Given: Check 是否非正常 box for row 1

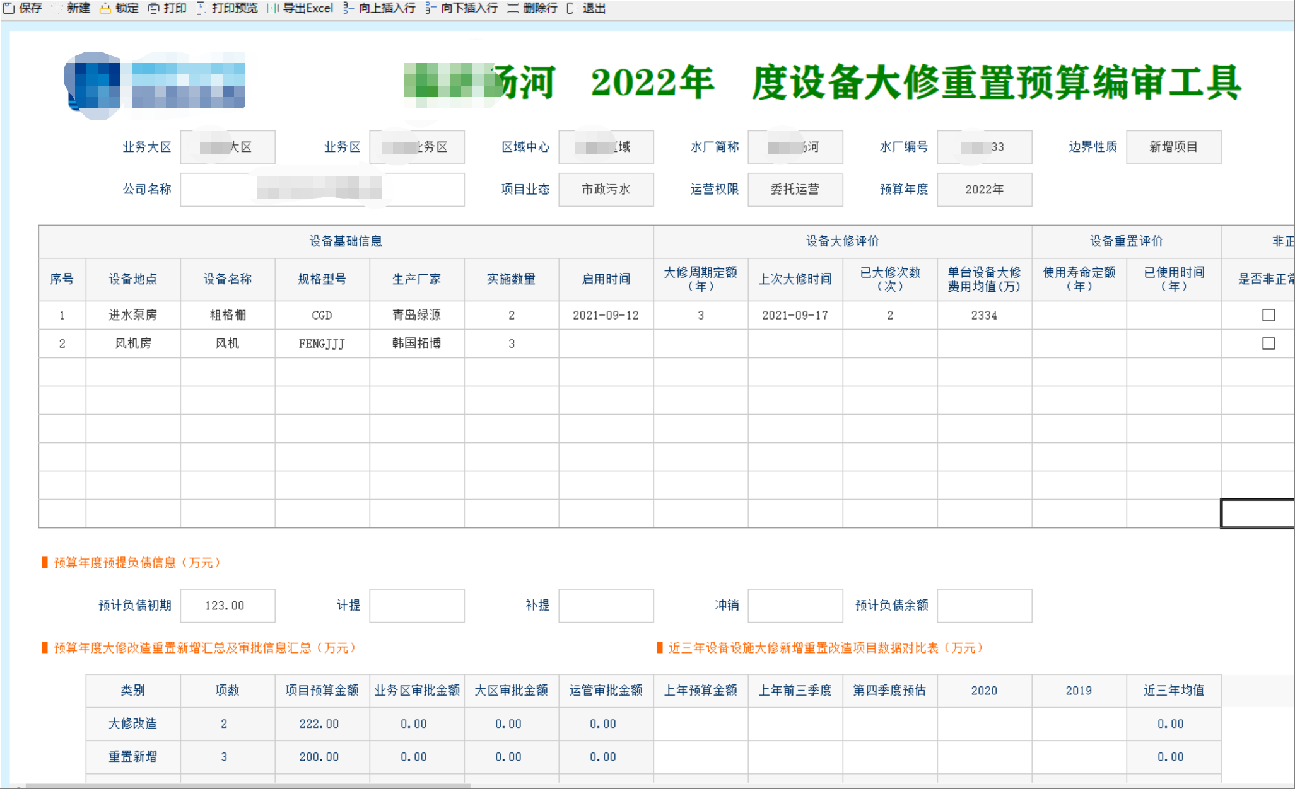Looking at the screenshot, I should coord(1269,315).
